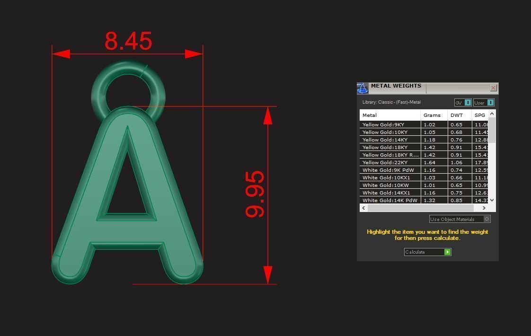Select the Yellow Gold:9KY row
The height and width of the screenshot is (336, 531).
424,124
